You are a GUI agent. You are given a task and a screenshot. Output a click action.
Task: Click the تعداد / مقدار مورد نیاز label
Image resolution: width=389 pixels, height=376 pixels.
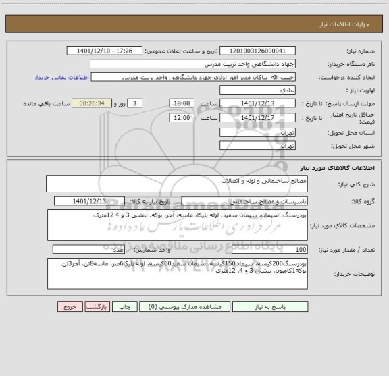pyautogui.click(x=346, y=250)
